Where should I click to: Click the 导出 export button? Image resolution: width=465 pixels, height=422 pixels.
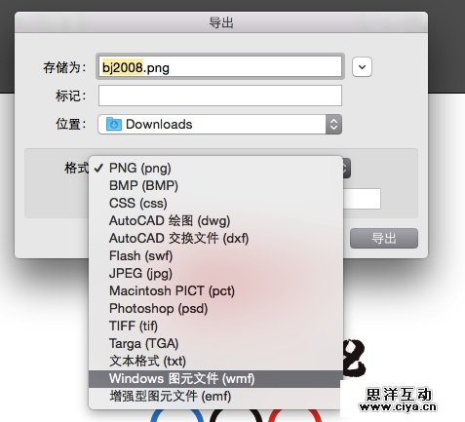coord(384,239)
